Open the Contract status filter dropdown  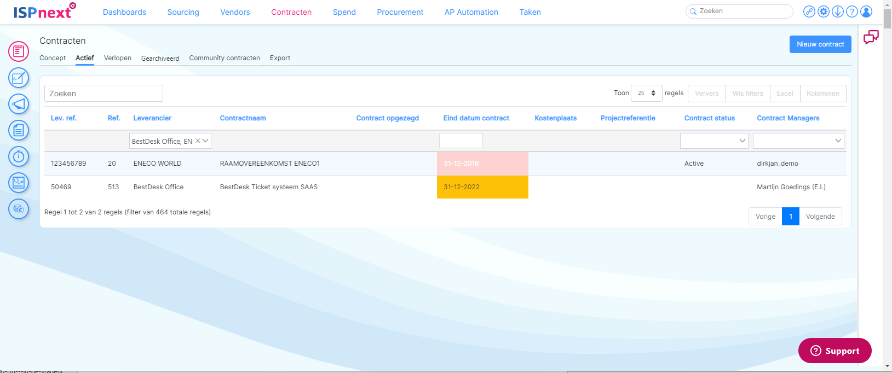(x=714, y=141)
